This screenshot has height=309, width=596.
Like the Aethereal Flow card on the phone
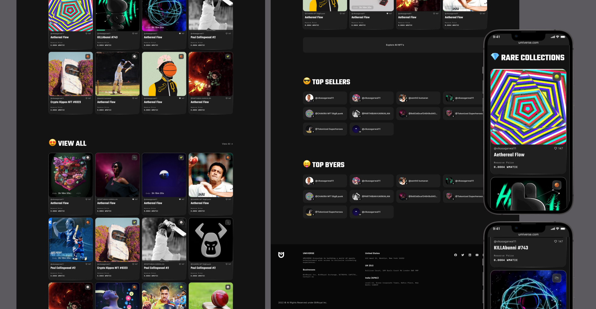(556, 148)
